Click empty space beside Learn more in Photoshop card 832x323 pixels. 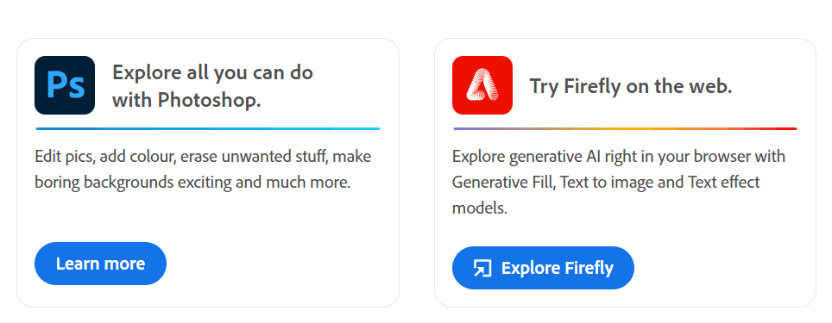pos(276,264)
